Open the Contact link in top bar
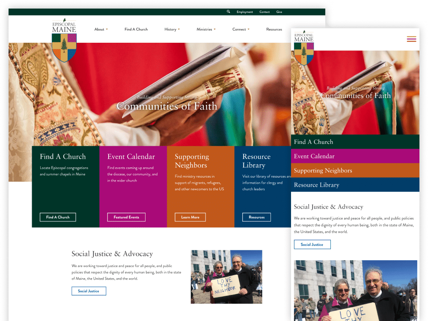The width and height of the screenshot is (428, 321). pos(265,12)
